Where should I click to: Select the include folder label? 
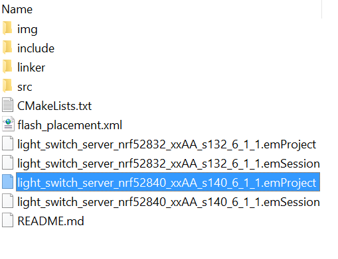36,48
